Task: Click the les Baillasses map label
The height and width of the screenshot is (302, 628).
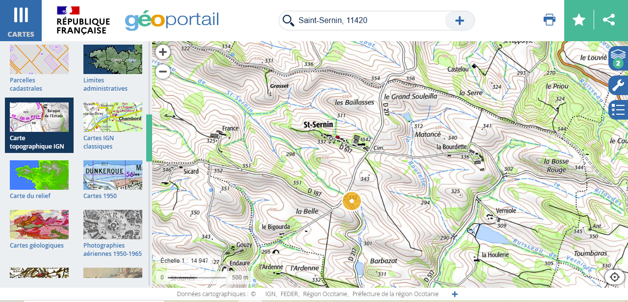Action: click(354, 102)
